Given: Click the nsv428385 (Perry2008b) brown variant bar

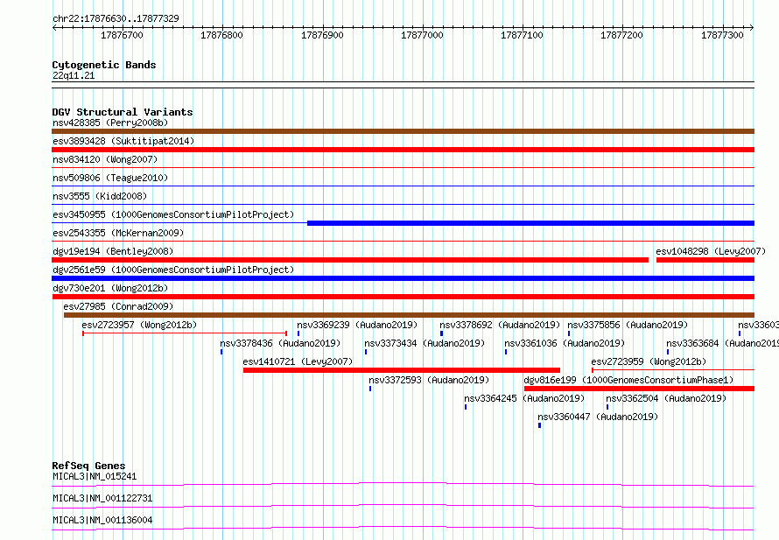Looking at the screenshot, I should tap(403, 131).
